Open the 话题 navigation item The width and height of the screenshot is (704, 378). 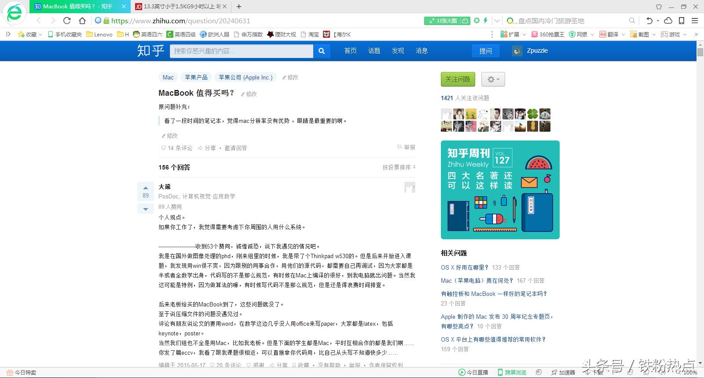pos(374,51)
